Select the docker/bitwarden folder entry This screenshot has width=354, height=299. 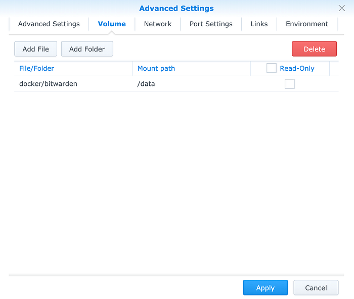tap(48, 84)
